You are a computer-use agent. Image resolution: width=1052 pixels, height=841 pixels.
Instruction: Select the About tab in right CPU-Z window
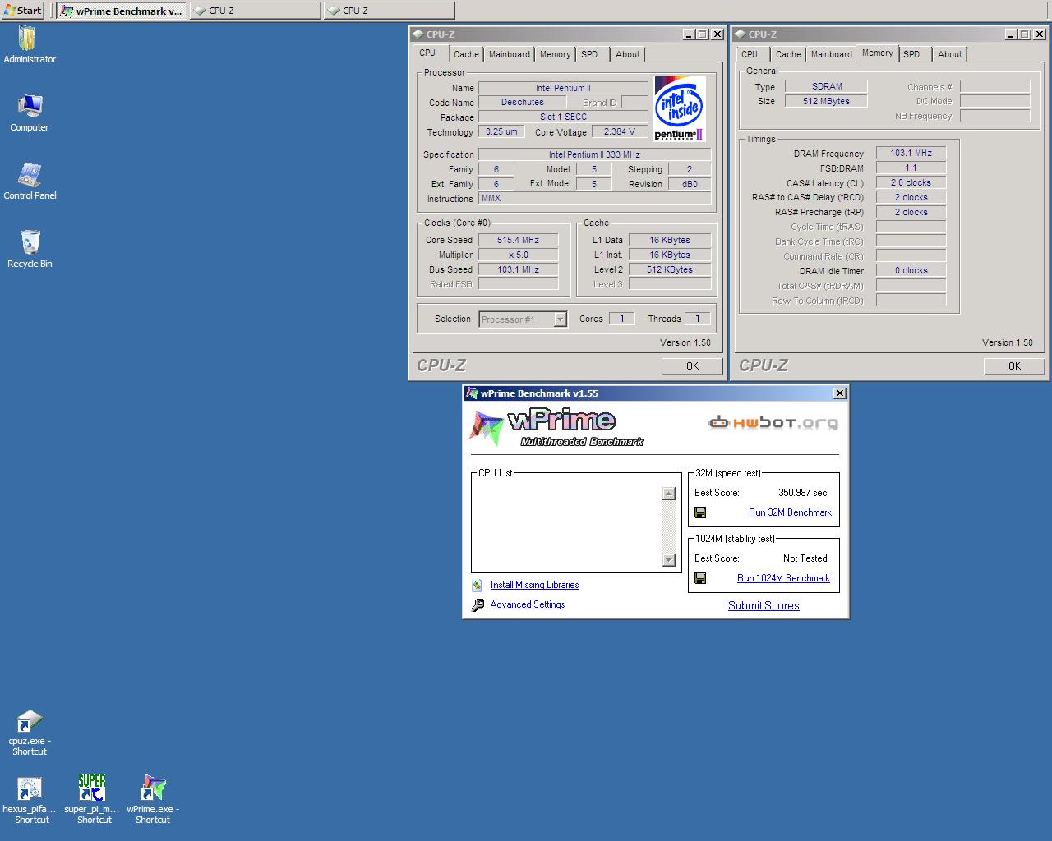950,54
